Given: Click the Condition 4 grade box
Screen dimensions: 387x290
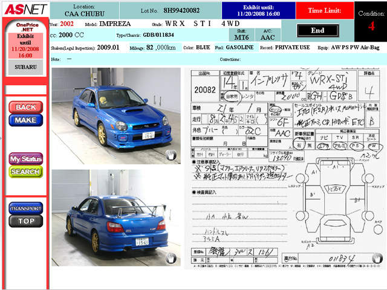Looking at the screenshot, I should 371,22.
